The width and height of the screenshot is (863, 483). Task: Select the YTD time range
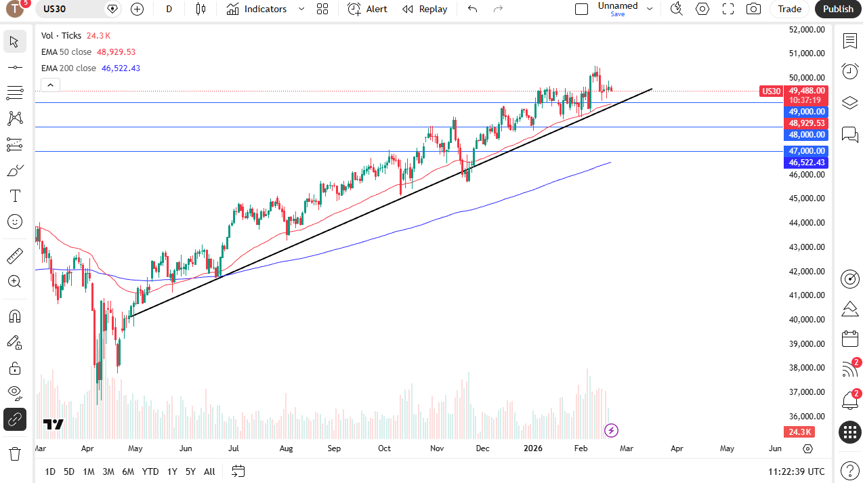tap(150, 471)
